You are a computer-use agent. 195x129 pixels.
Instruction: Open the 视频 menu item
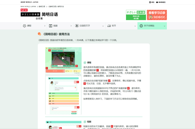point(60,26)
